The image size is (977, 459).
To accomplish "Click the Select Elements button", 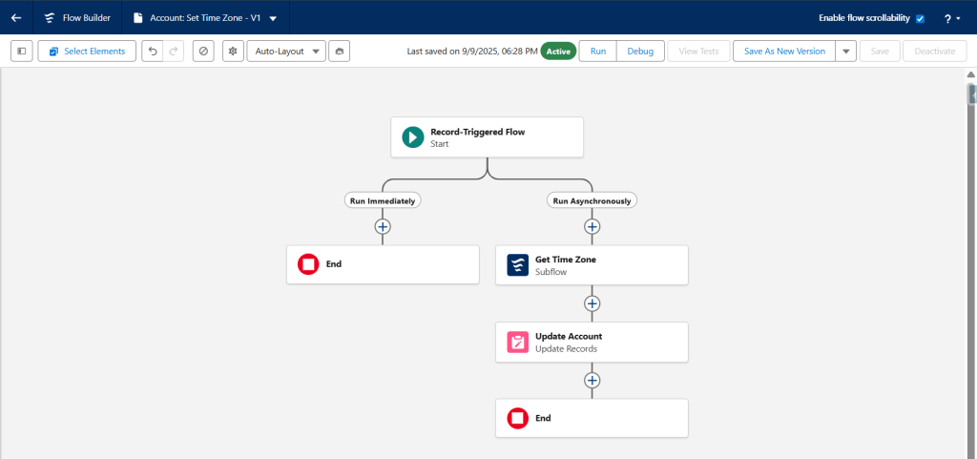I will click(x=87, y=51).
